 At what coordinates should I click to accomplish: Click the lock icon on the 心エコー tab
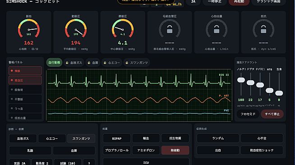pyautogui.click(x=105, y=63)
